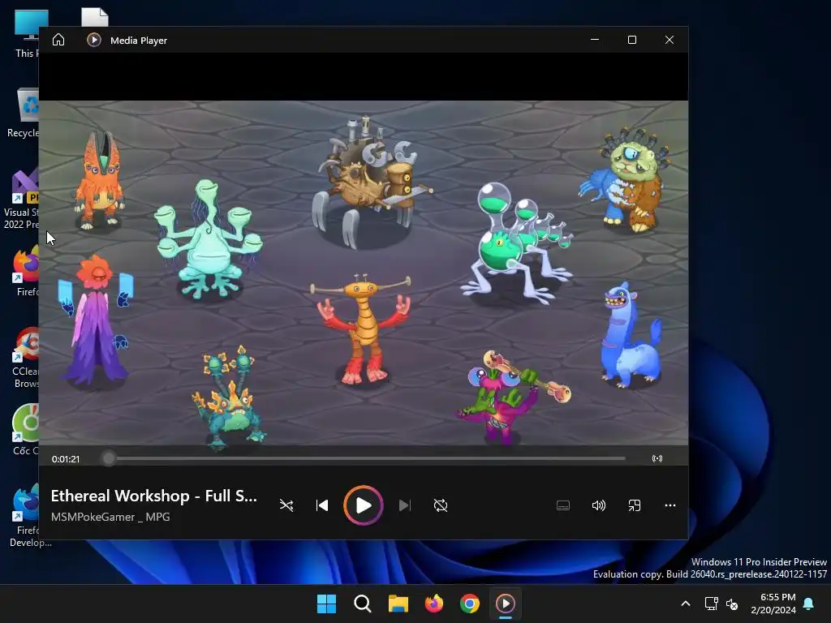The width and height of the screenshot is (831, 623).
Task: Click the video title Ethereal Workshop
Action: (x=153, y=496)
